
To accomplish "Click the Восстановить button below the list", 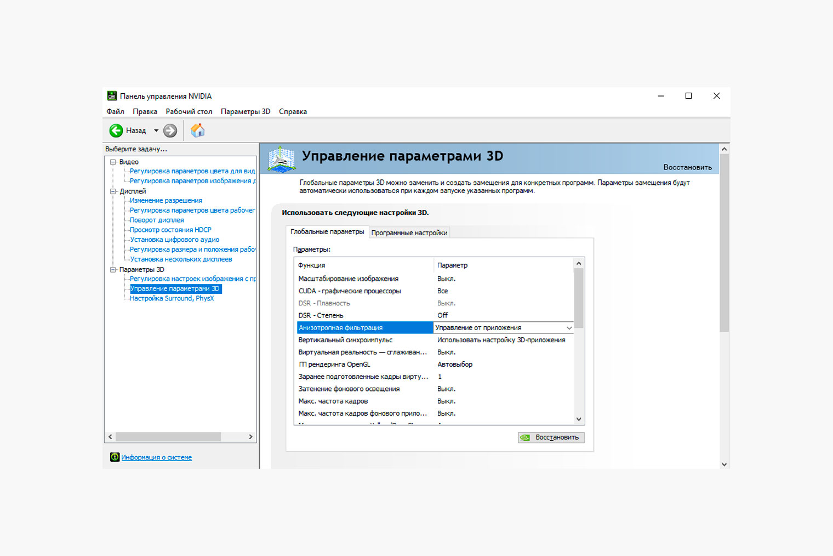I will pyautogui.click(x=551, y=438).
